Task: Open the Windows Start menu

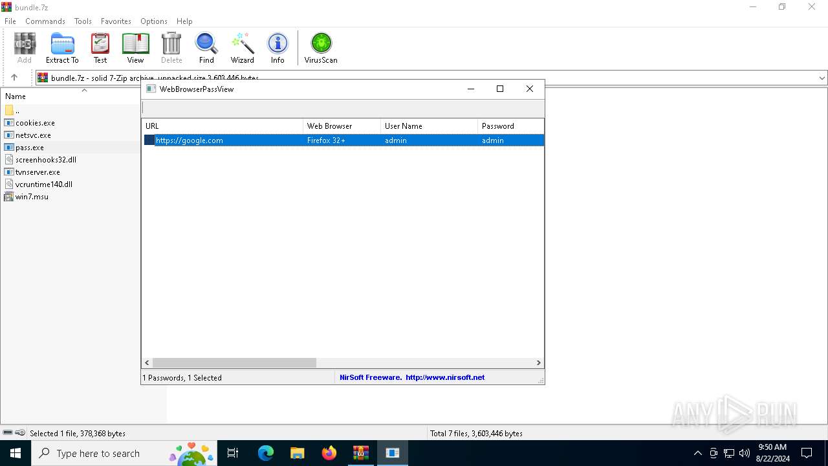Action: pos(16,453)
